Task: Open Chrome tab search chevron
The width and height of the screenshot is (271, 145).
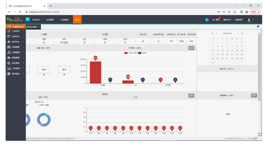Action: click(235, 6)
